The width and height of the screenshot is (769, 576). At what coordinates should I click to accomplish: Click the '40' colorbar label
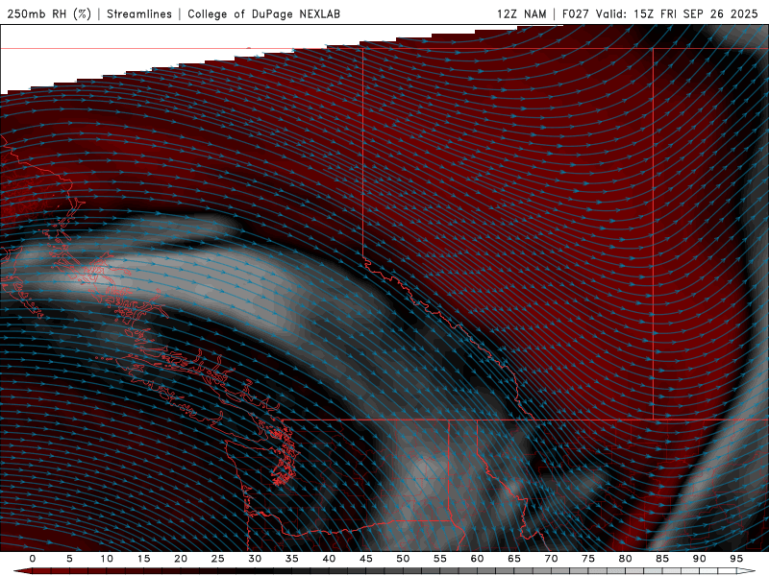(329, 559)
